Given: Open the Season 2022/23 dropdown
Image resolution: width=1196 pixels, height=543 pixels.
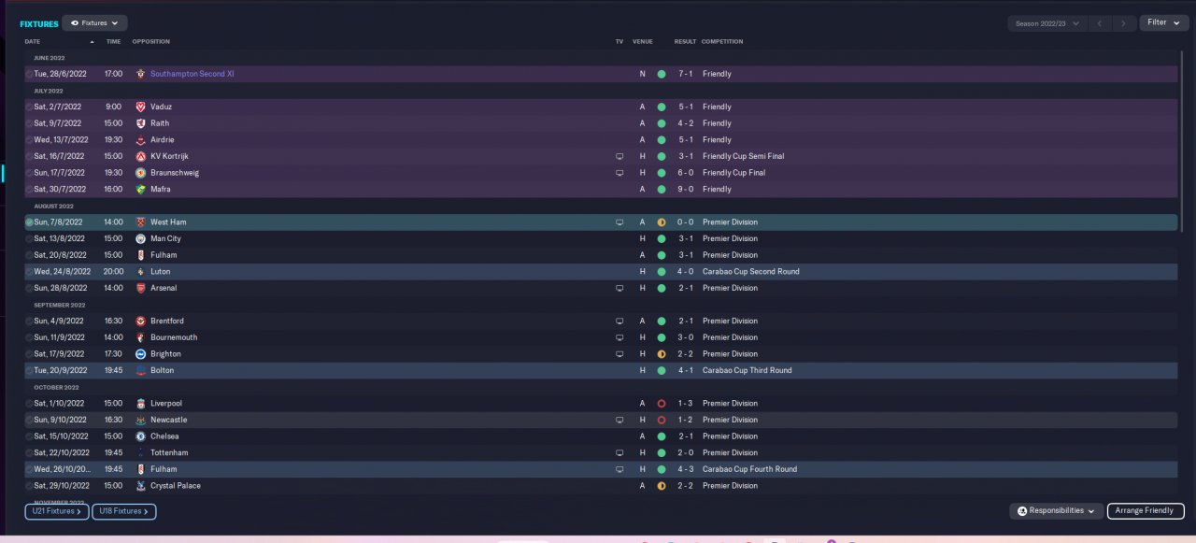Looking at the screenshot, I should coord(1046,23).
